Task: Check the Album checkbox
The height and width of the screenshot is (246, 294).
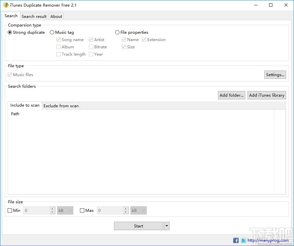Action: click(x=58, y=47)
